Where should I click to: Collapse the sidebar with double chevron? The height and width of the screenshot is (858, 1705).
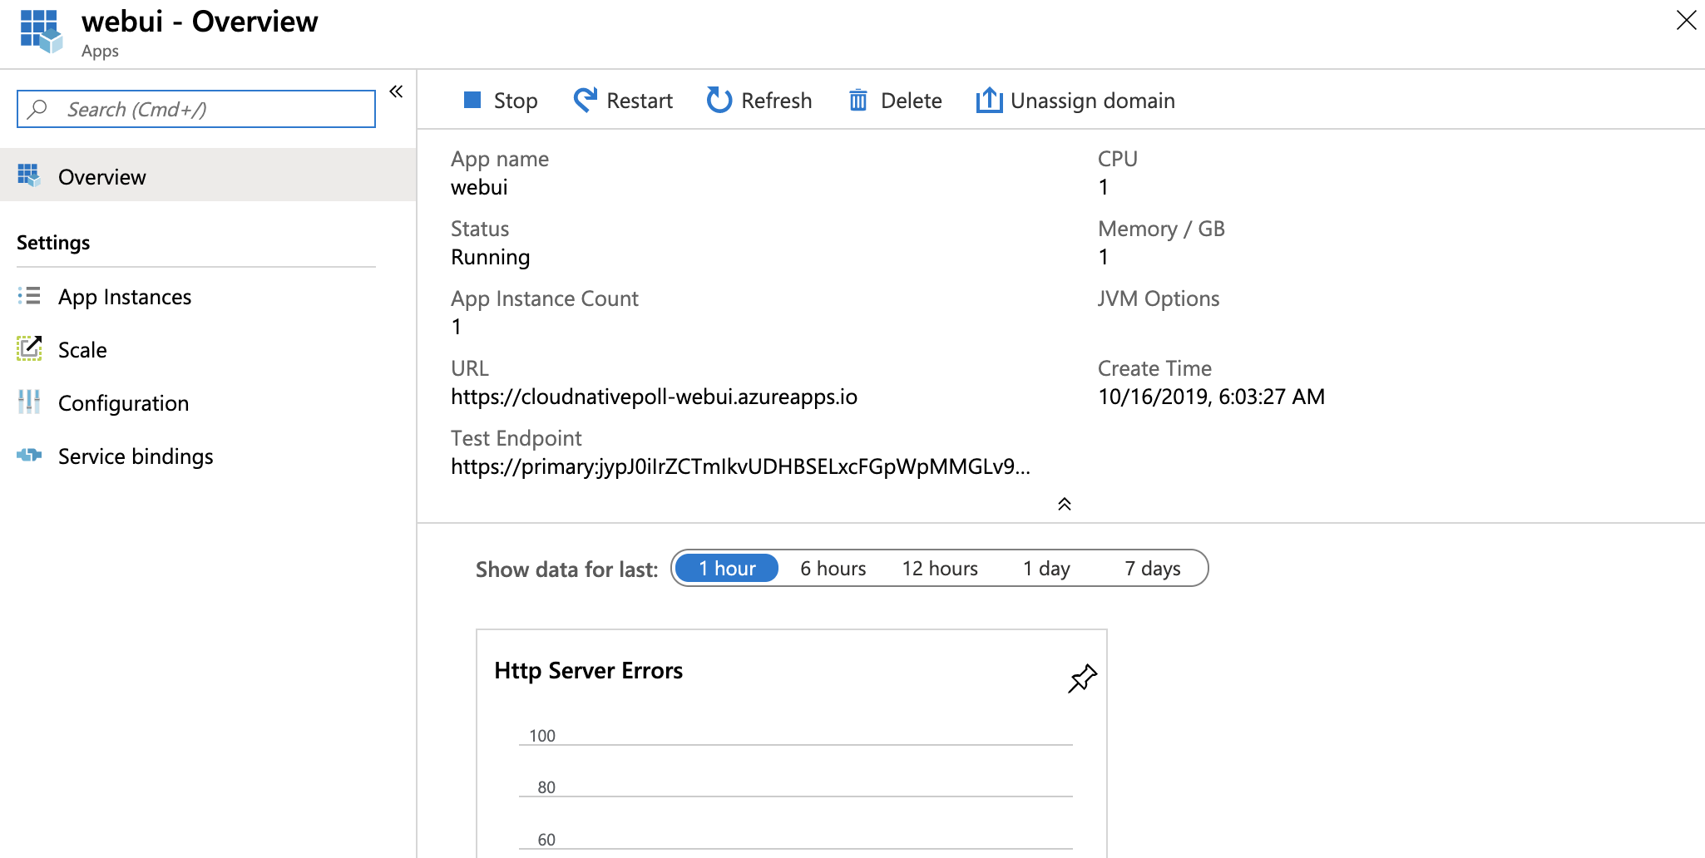tap(396, 91)
